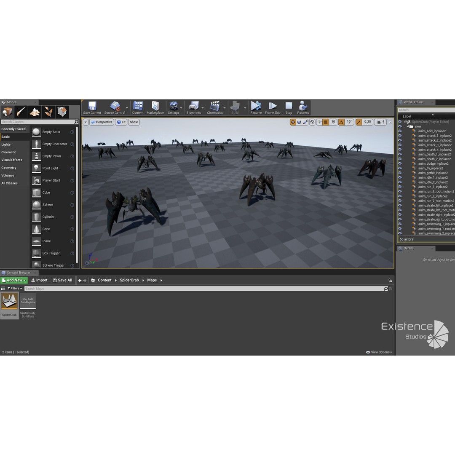Toggle visibility of anim_death_1_inplace2 actor
This screenshot has height=455, width=455.
pos(400,154)
